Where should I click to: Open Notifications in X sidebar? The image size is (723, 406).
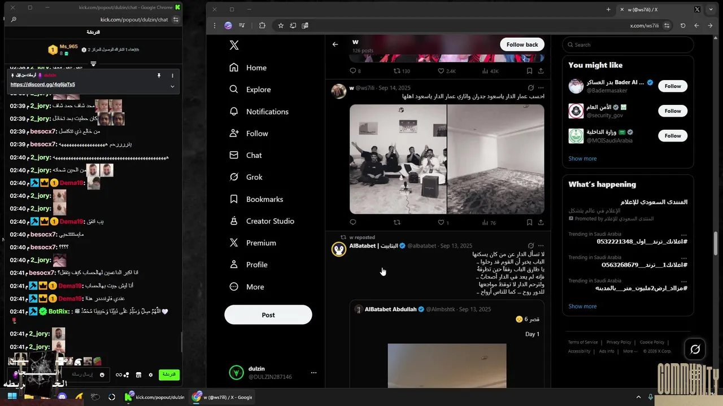pos(259,112)
